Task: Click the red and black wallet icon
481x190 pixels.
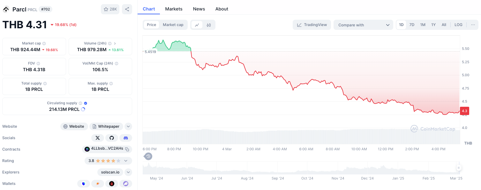Action: [x=112, y=184]
